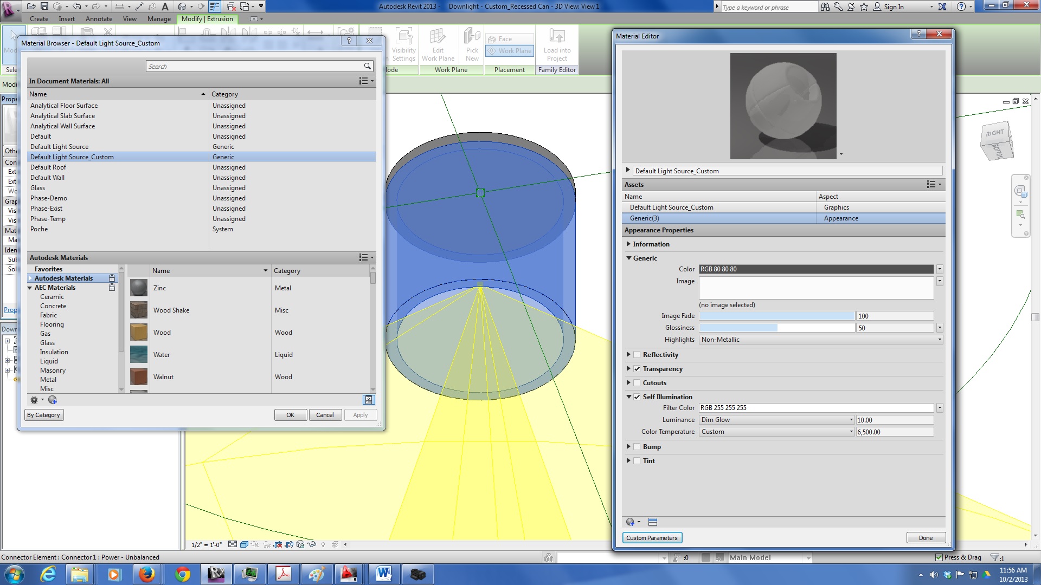Viewport: 1041px width, 585px height.
Task: Open the Manage ribbon tab
Action: click(x=159, y=19)
